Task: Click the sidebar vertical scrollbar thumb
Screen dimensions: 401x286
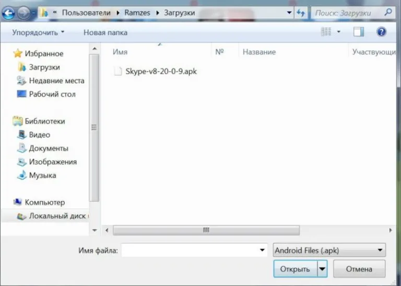Action: pyautogui.click(x=94, y=127)
